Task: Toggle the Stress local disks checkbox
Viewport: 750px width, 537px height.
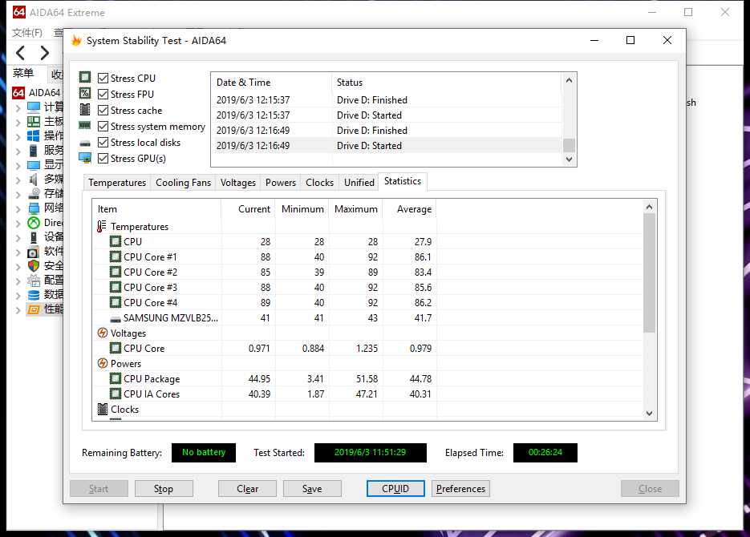Action: (x=103, y=143)
